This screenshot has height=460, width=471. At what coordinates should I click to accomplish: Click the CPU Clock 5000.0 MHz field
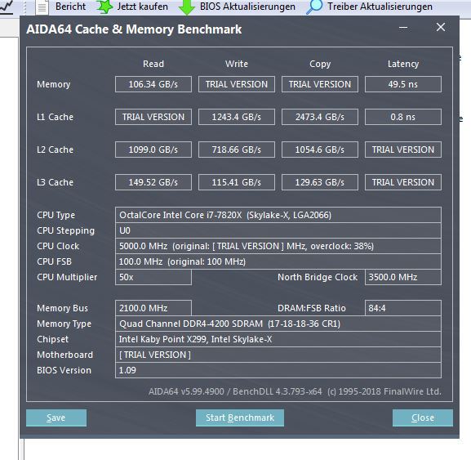click(278, 246)
